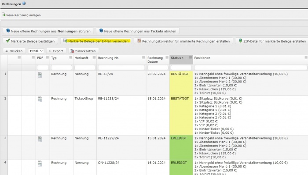Click 1x Sitzplatz Südkurve first position line

click(218, 98)
